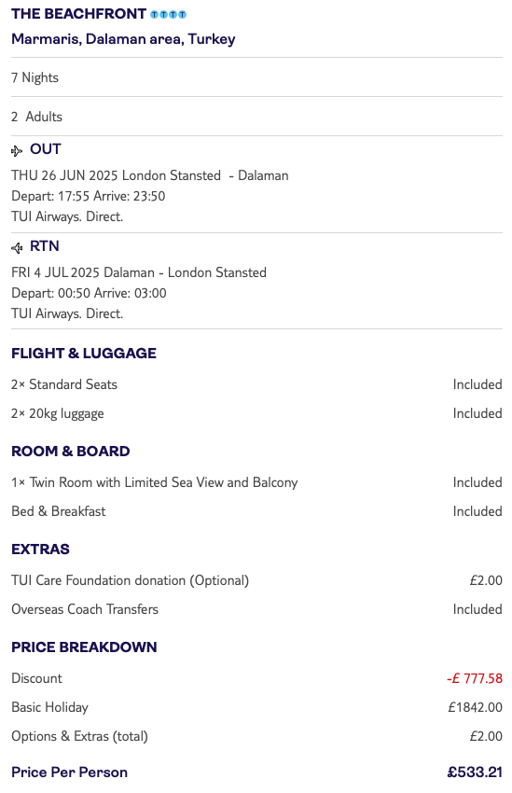This screenshot has width=512, height=793.
Task: Click the outbound flight plane icon
Action: tap(17, 151)
